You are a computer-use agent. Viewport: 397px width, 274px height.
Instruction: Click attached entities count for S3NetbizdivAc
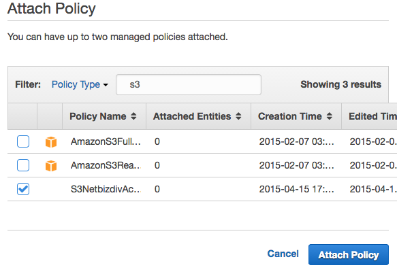(x=157, y=189)
